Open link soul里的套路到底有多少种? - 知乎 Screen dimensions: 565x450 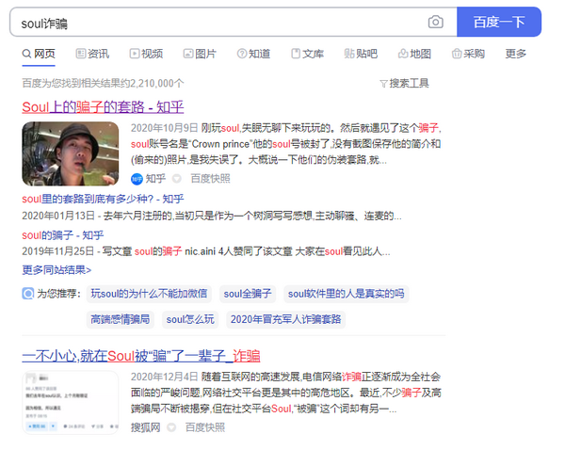pos(103,199)
